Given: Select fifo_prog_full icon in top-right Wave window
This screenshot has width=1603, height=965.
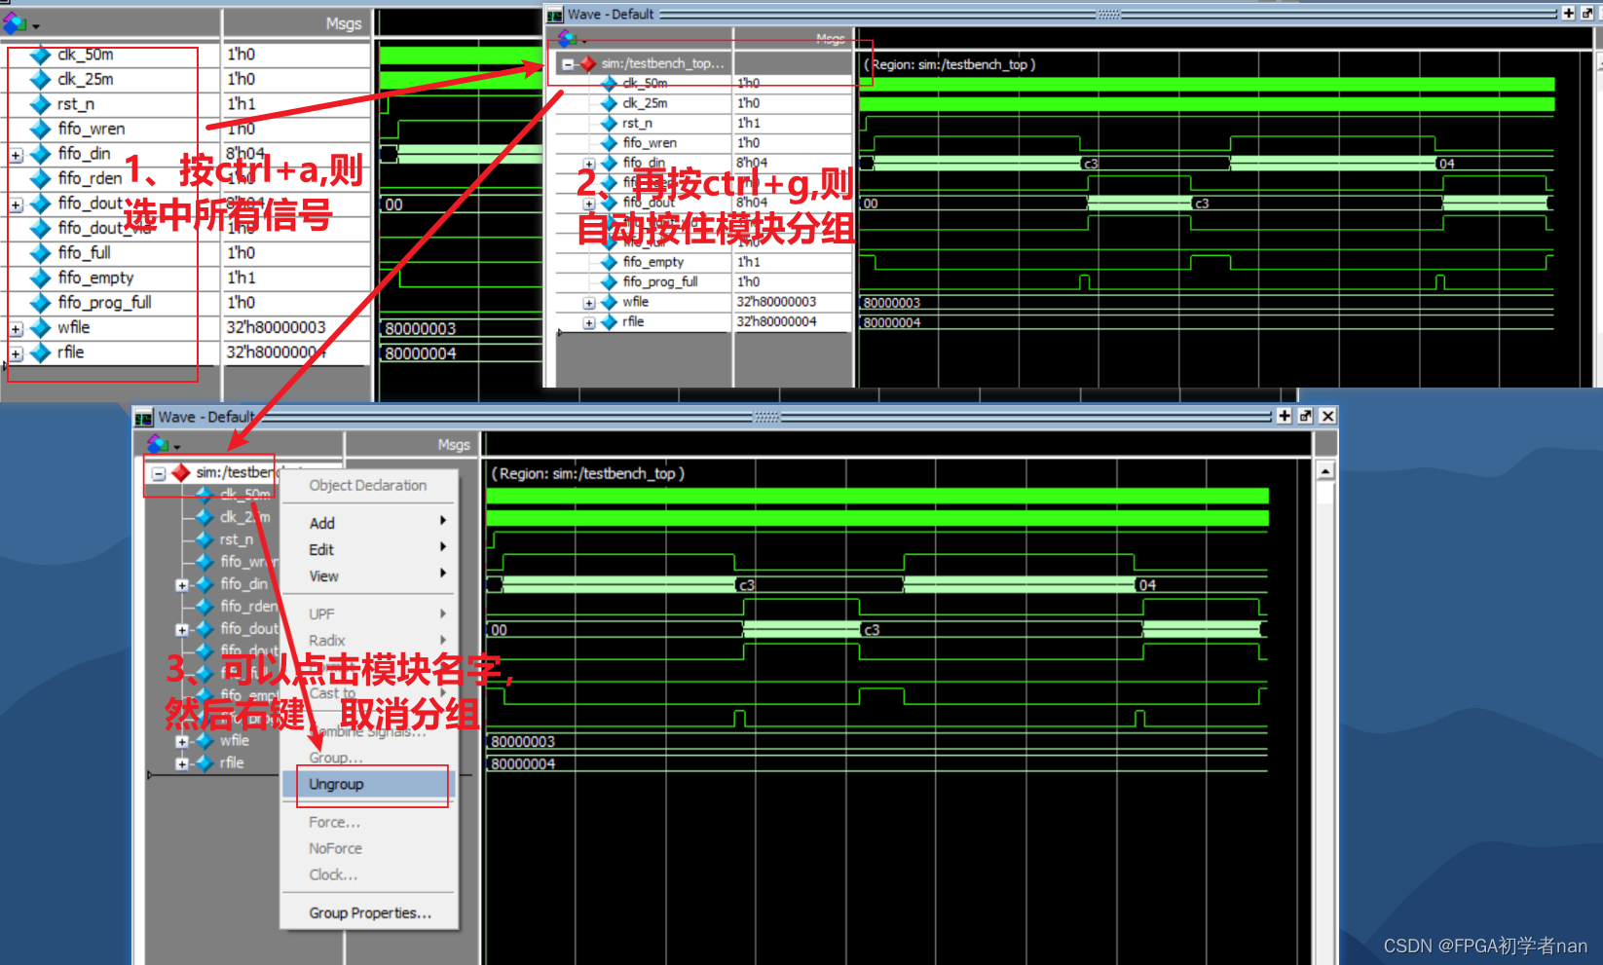Looking at the screenshot, I should (610, 282).
